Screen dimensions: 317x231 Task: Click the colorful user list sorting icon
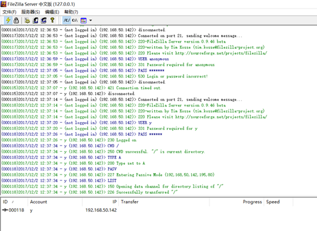[x=83, y=20]
